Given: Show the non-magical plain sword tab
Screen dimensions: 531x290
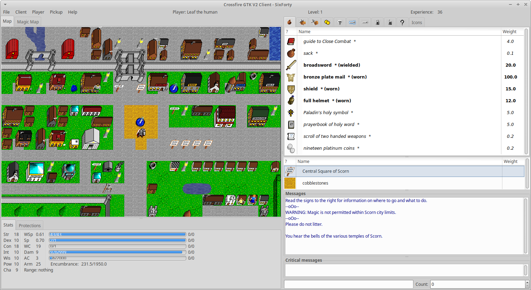Looking at the screenshot, I should pos(365,22).
